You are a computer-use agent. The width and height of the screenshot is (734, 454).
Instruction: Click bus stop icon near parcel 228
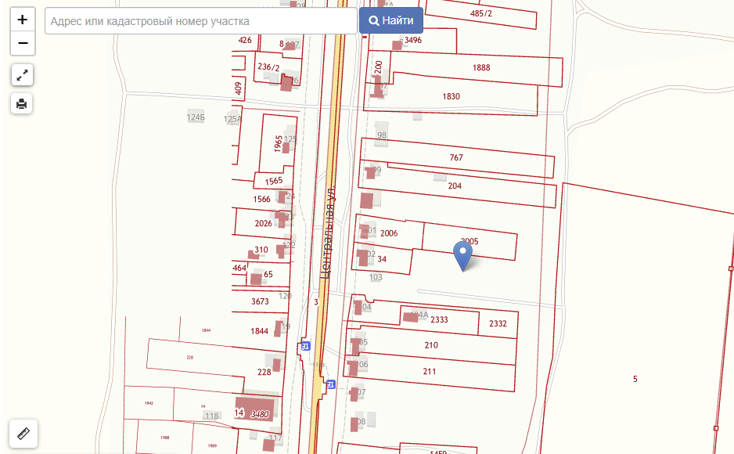pyautogui.click(x=305, y=346)
